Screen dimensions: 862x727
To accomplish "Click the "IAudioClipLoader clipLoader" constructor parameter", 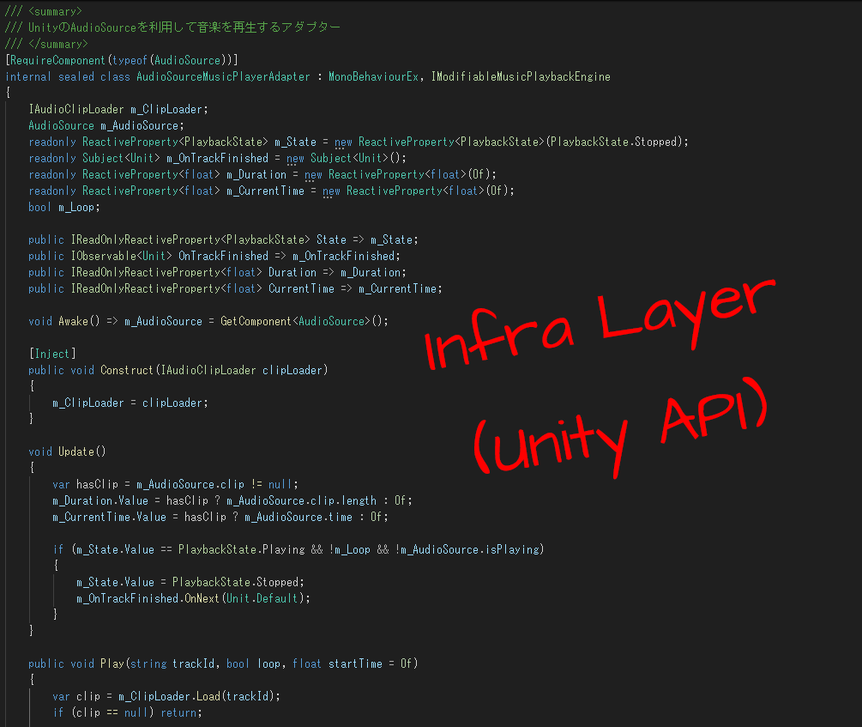I will (x=241, y=371).
